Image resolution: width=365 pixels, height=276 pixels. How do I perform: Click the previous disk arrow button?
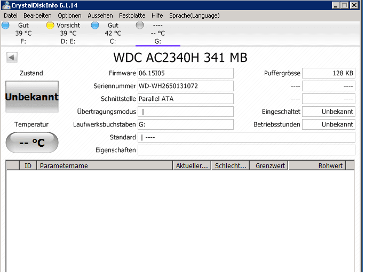[x=12, y=57]
